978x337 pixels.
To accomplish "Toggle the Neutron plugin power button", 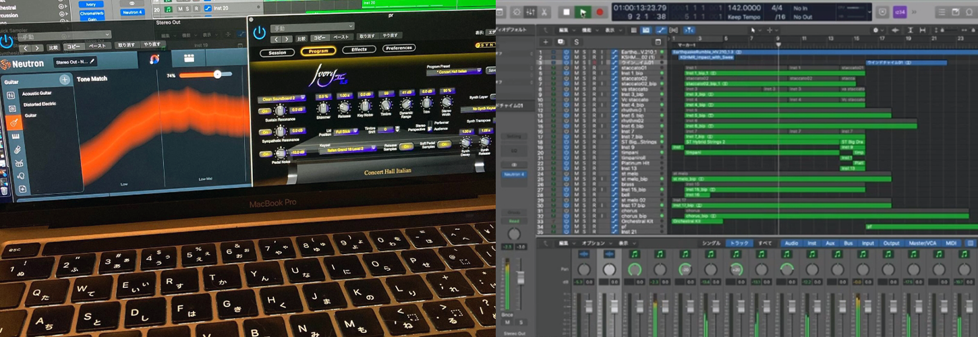I will (6, 40).
